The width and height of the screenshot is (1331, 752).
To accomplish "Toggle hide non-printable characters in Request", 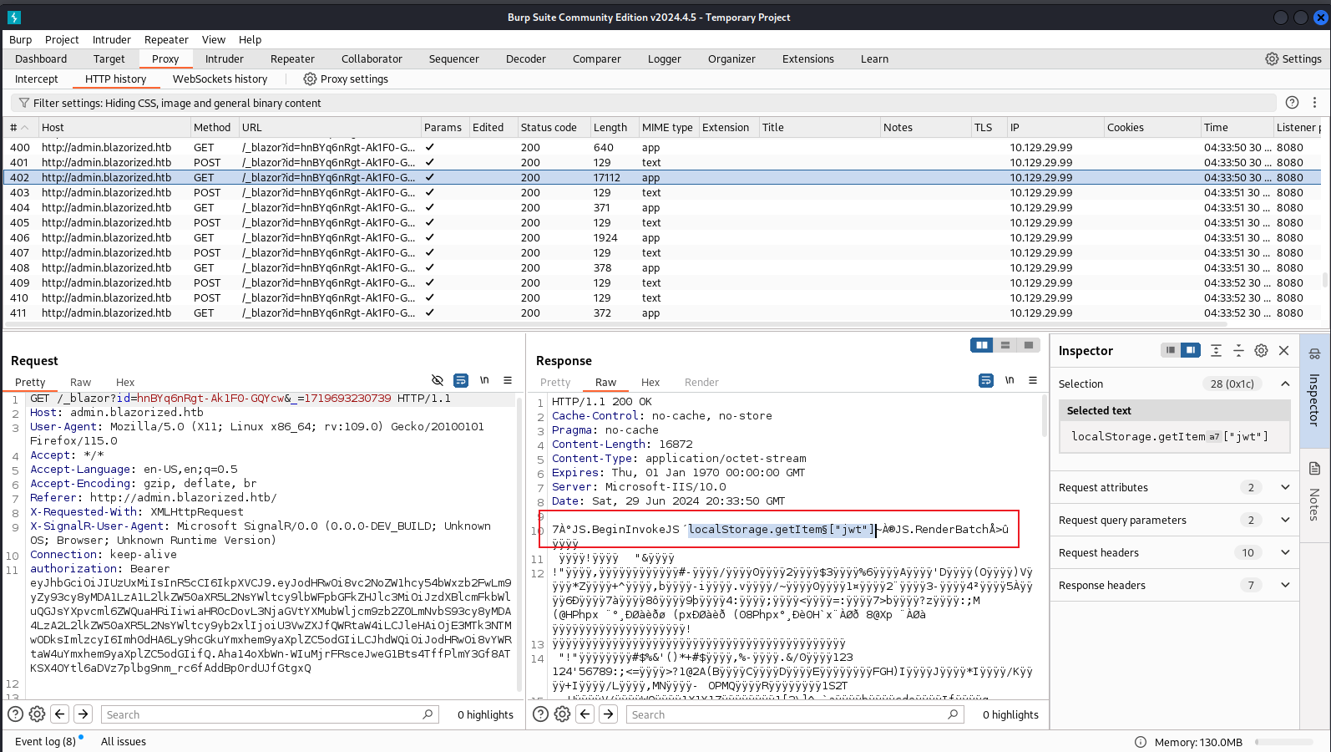I will (x=437, y=380).
